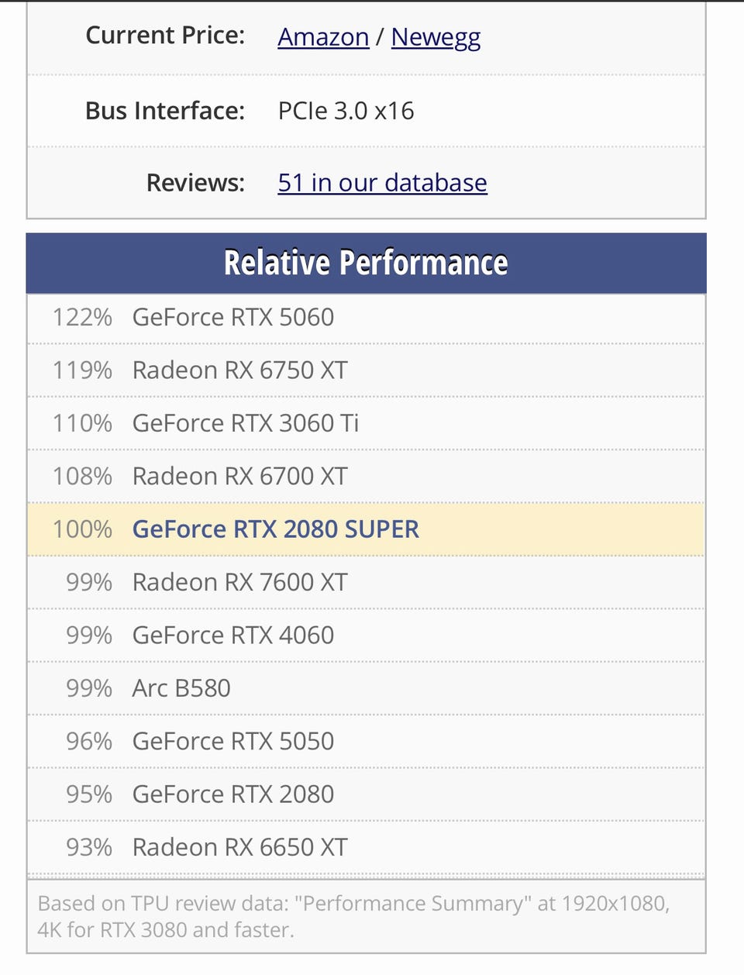The height and width of the screenshot is (975, 744).
Task: Click the PCIe 3.0 x16 value
Action: tap(346, 111)
